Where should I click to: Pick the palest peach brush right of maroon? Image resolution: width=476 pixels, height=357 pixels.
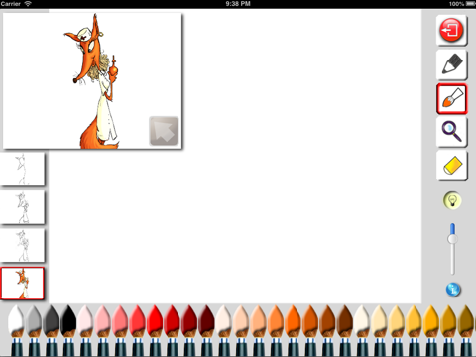click(x=223, y=329)
